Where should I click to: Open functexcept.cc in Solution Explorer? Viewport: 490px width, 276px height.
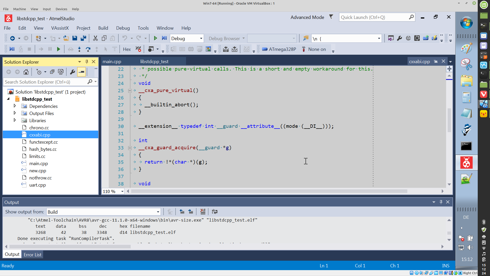43,142
